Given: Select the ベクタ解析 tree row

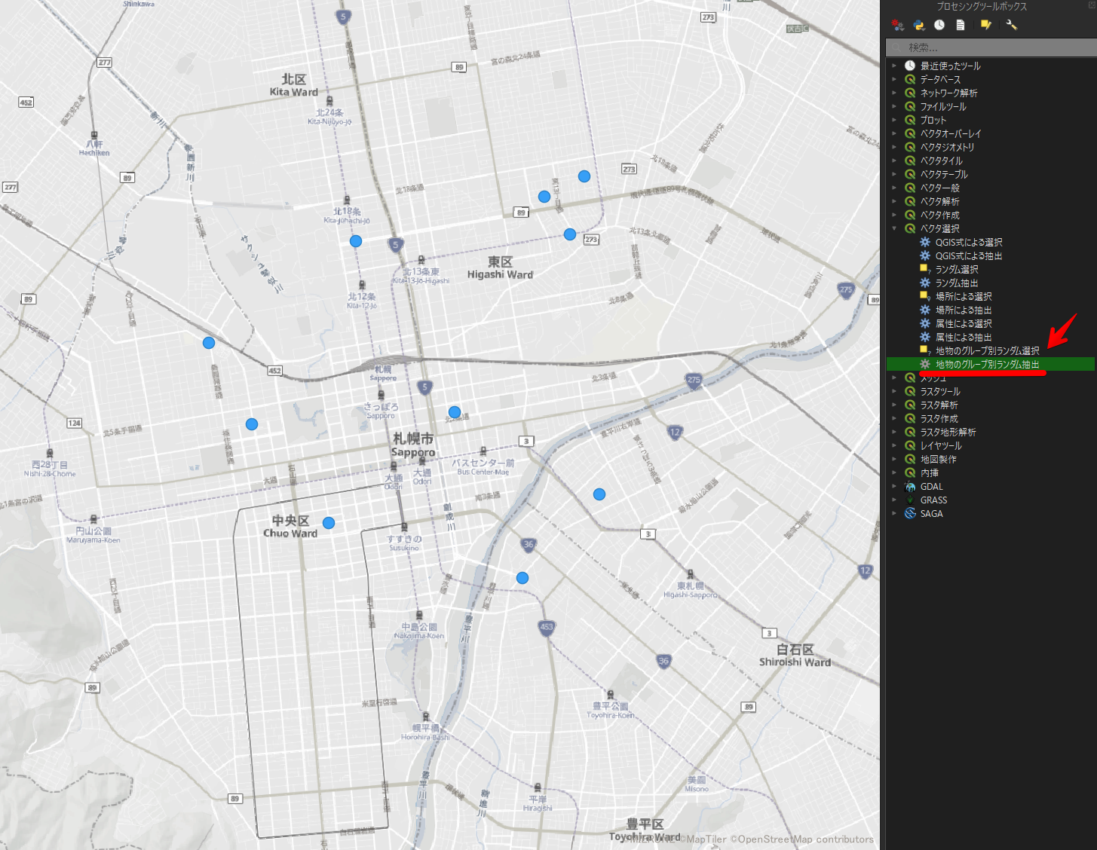Looking at the screenshot, I should [x=991, y=202].
